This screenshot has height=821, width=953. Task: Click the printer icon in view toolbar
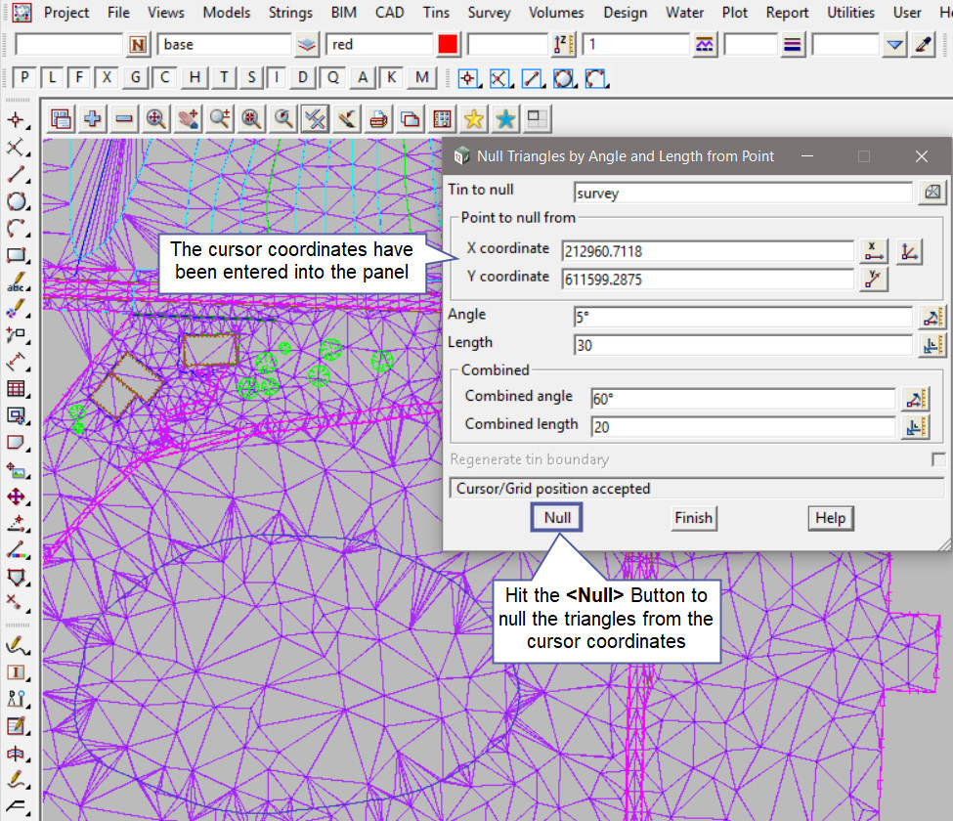(x=378, y=119)
